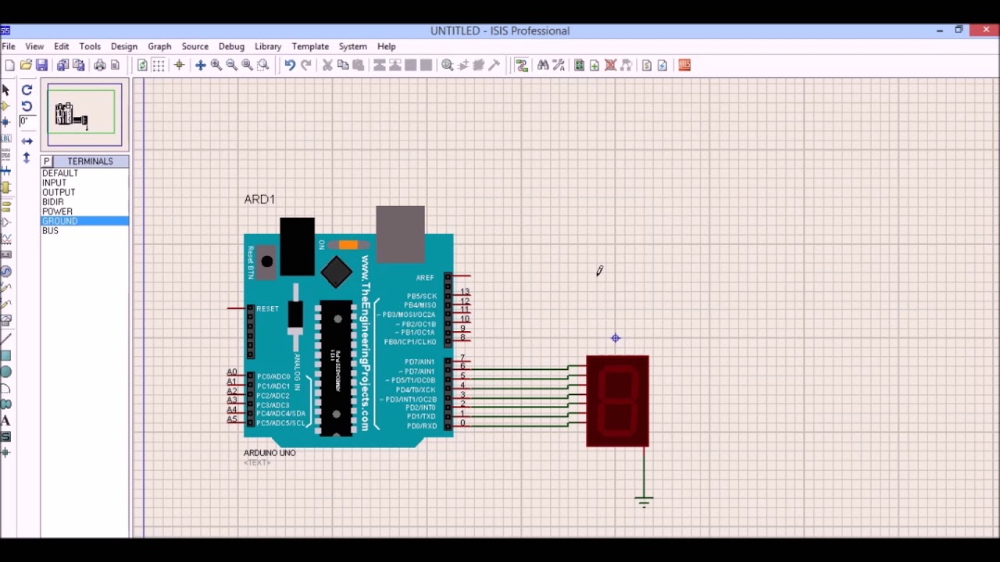Open the Edit menu
1000x562 pixels.
pos(62,47)
